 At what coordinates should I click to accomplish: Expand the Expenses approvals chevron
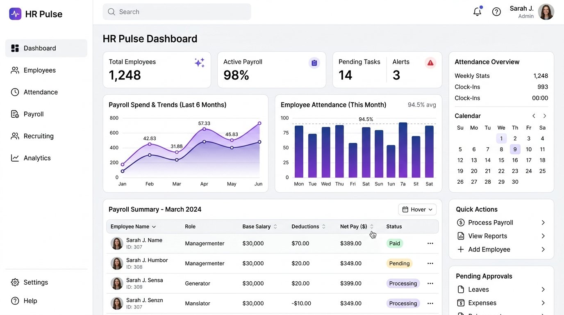tap(543, 303)
